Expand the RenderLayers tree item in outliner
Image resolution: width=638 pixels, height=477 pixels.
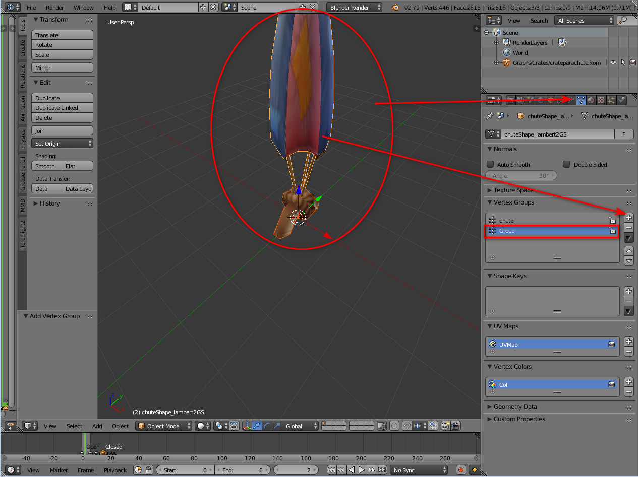[x=496, y=43]
